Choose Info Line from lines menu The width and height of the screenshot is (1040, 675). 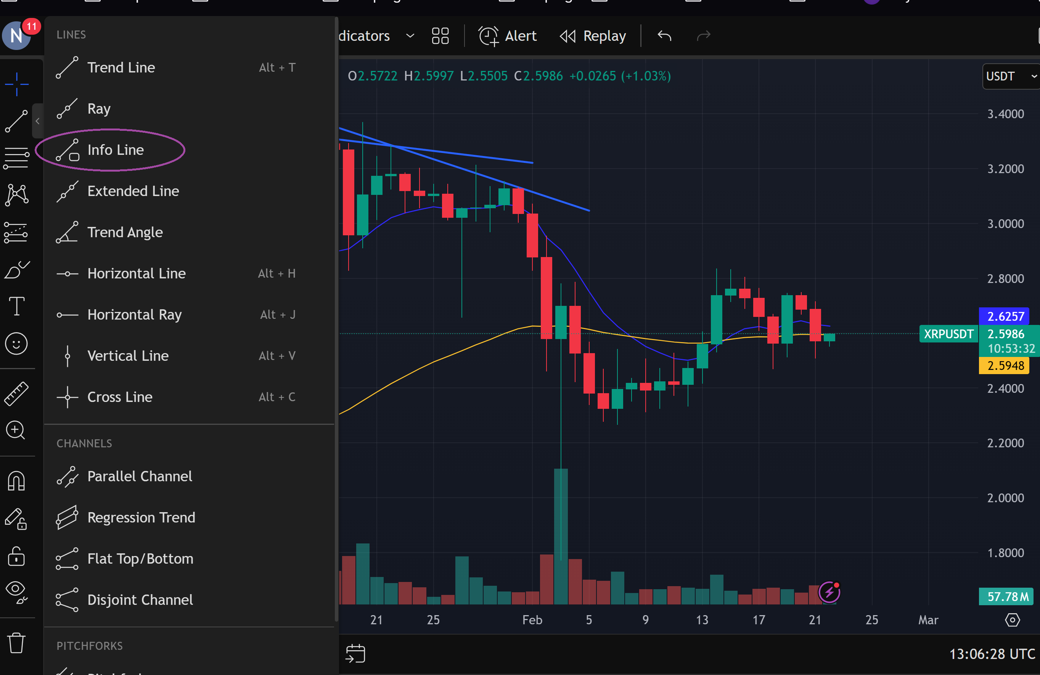click(x=115, y=150)
